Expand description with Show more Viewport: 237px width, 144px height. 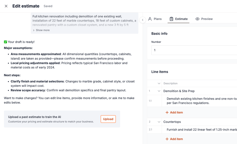point(41,30)
